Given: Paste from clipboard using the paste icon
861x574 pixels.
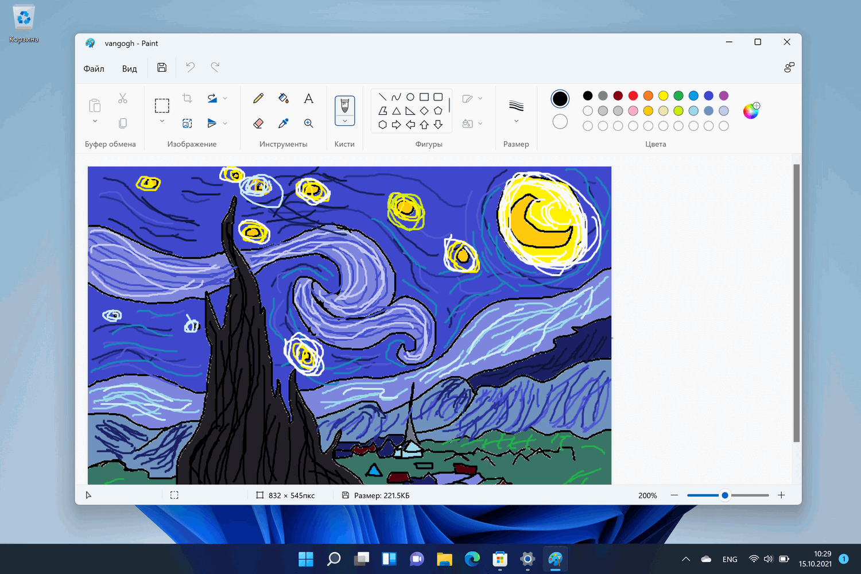Looking at the screenshot, I should 95,105.
